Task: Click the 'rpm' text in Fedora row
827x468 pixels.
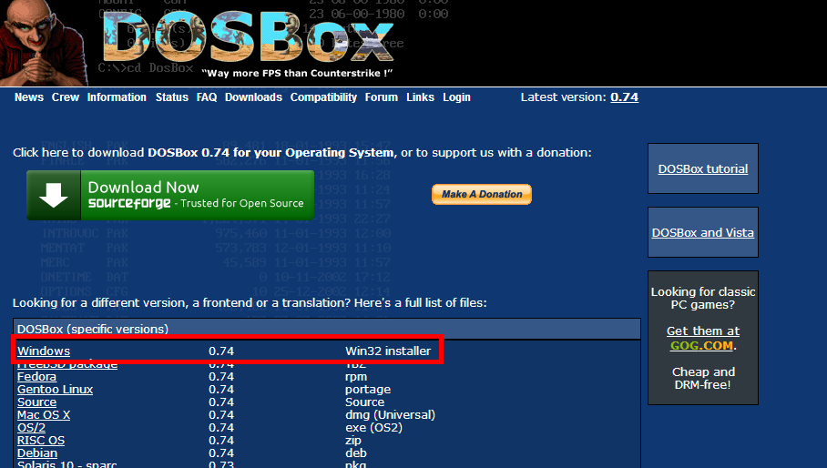Action: [356, 377]
